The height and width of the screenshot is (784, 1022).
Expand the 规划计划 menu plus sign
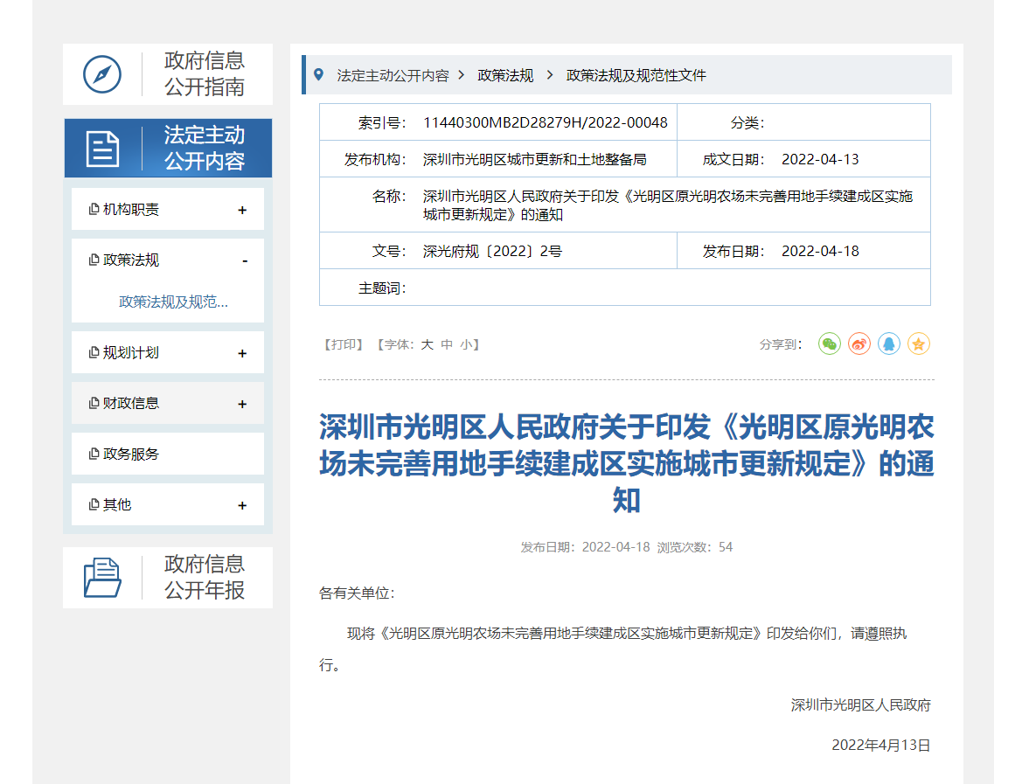point(242,354)
